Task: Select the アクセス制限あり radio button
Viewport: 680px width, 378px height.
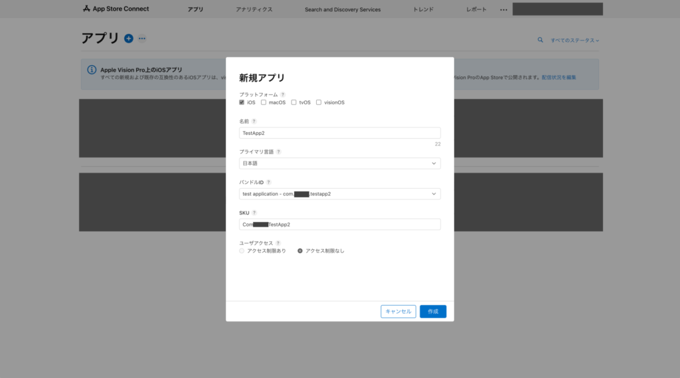Action: point(242,251)
